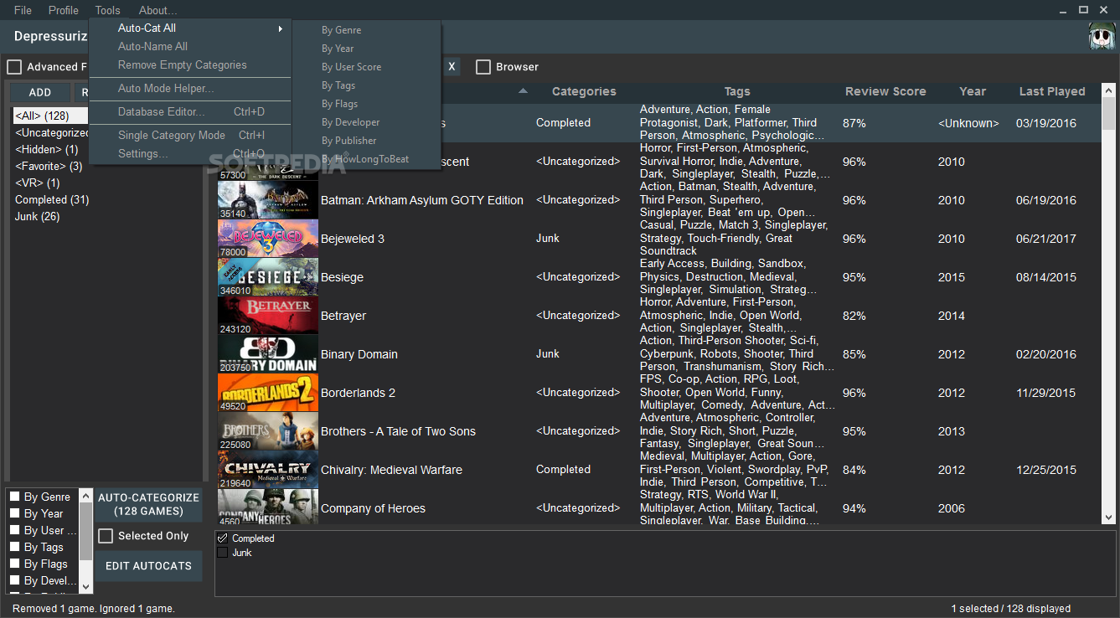Open the Profile menu
Viewport: 1120px width, 618px height.
click(x=64, y=10)
